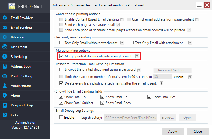Click the Task Emails printer icon
The height and width of the screenshot is (139, 212).
pyautogui.click(x=5, y=47)
